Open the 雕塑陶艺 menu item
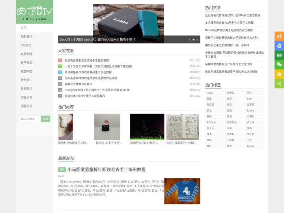The image size is (284, 213). coord(34,71)
